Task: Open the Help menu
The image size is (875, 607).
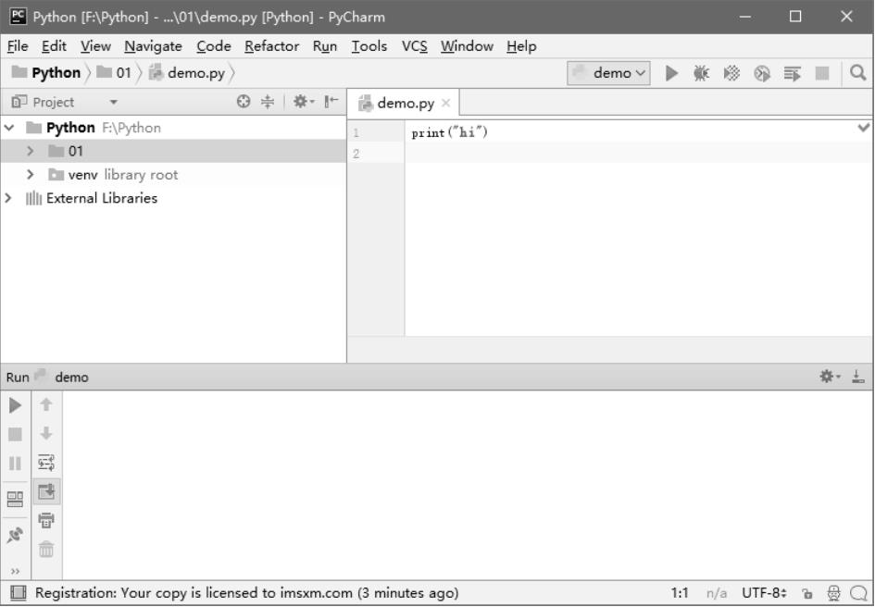Action: coord(521,46)
